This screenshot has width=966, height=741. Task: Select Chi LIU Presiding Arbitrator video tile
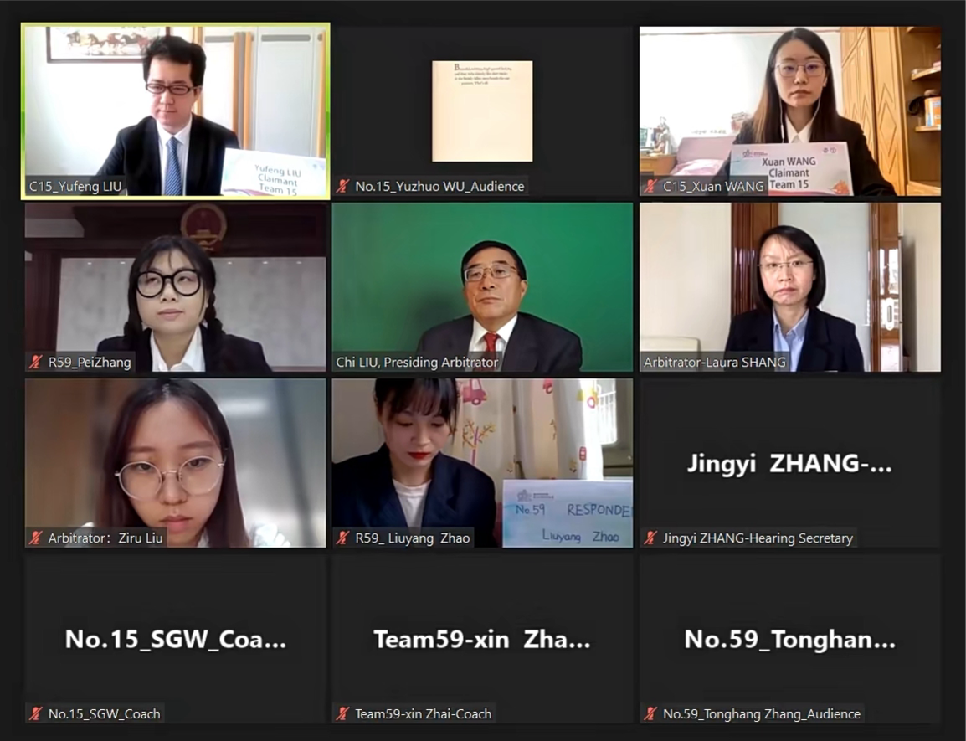point(482,287)
